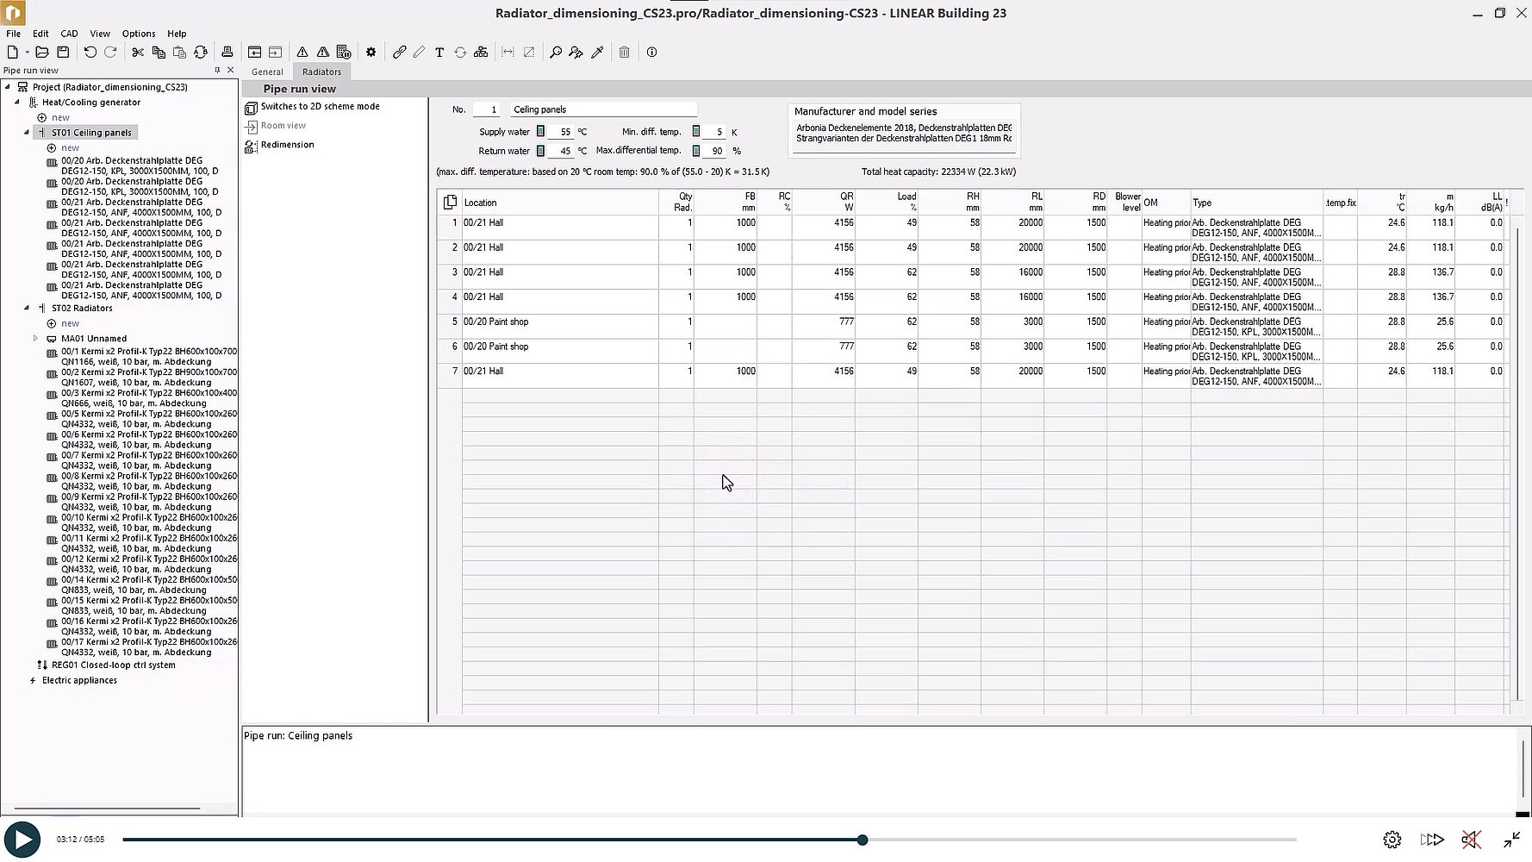Open the CAD menu
1532x862 pixels.
pos(69,34)
